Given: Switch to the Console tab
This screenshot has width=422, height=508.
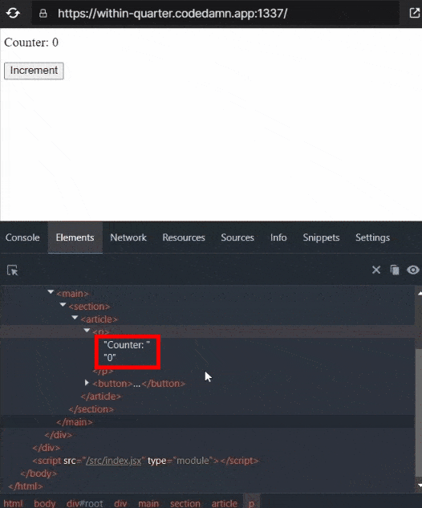Looking at the screenshot, I should (x=22, y=238).
